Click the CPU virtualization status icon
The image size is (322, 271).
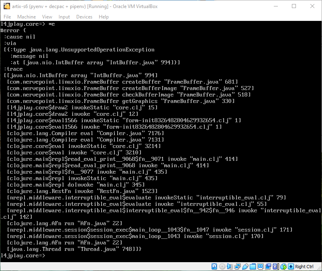[x=275, y=267]
